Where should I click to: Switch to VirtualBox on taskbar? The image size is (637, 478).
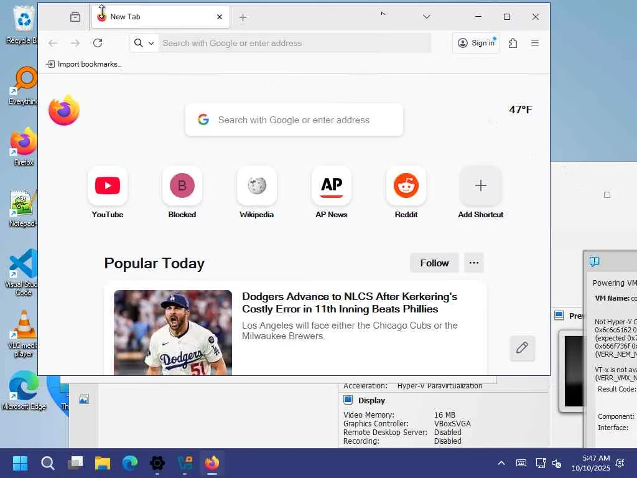point(185,463)
